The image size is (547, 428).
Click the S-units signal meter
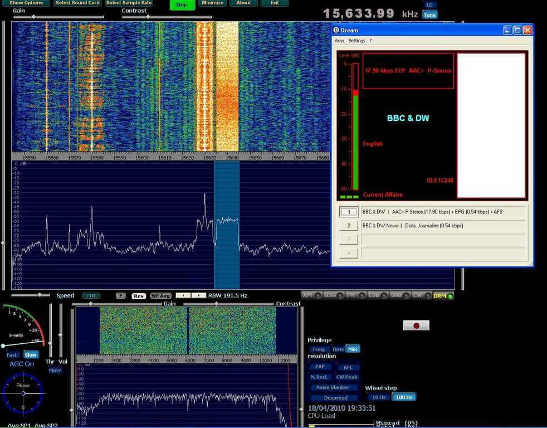pos(23,326)
